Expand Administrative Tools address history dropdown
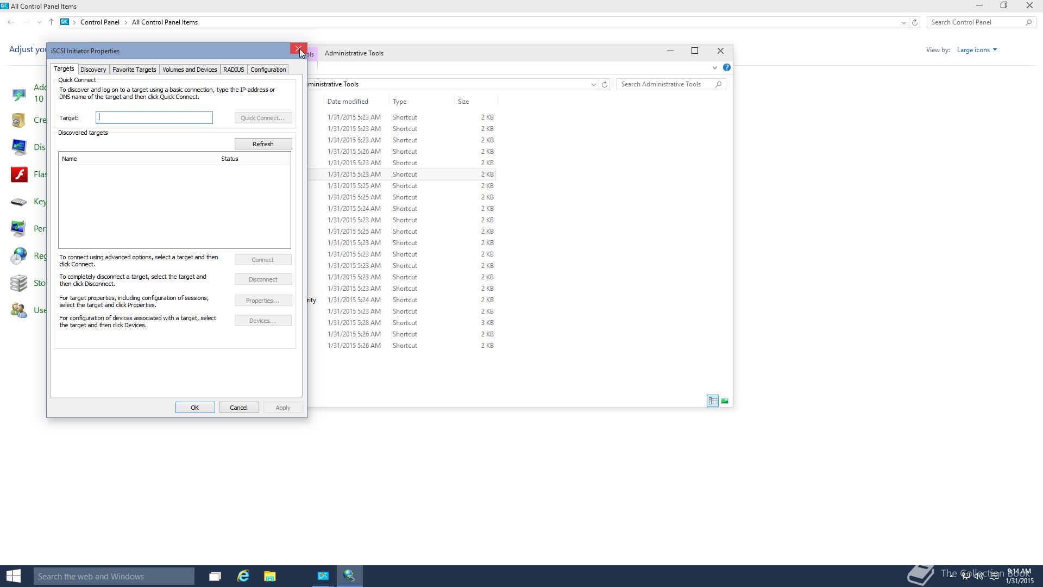This screenshot has height=587, width=1043. point(593,84)
